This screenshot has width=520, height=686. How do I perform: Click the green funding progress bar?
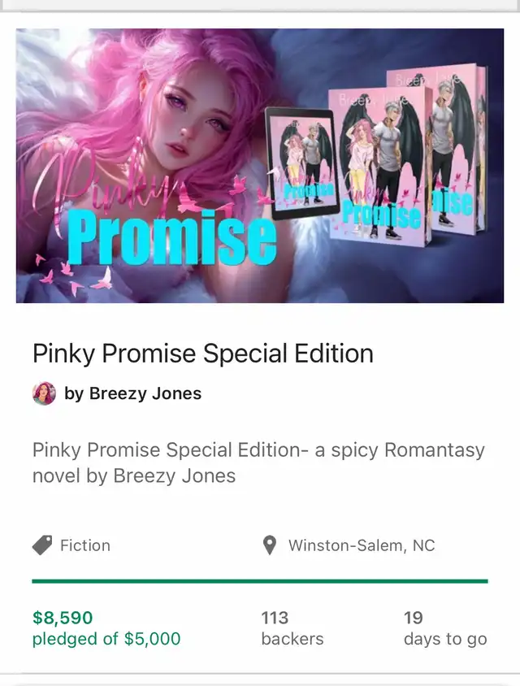tap(260, 581)
